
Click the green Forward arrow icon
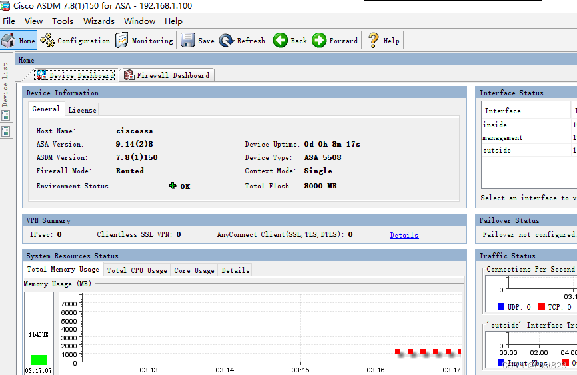[319, 41]
